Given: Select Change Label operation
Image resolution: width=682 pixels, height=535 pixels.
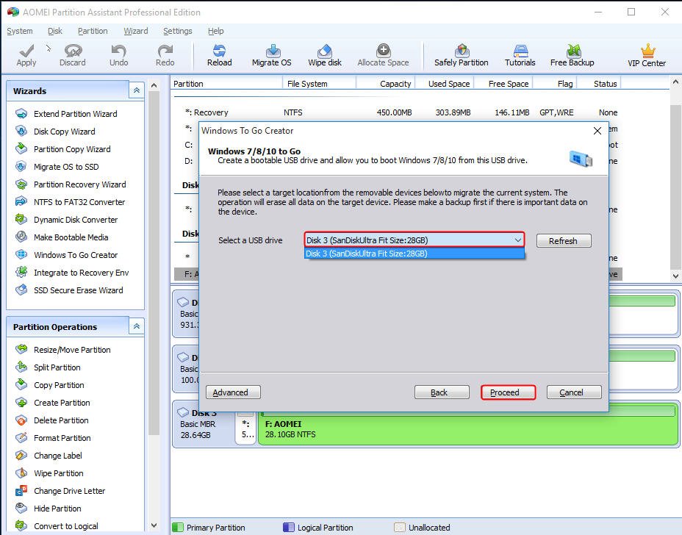Looking at the screenshot, I should click(49, 456).
